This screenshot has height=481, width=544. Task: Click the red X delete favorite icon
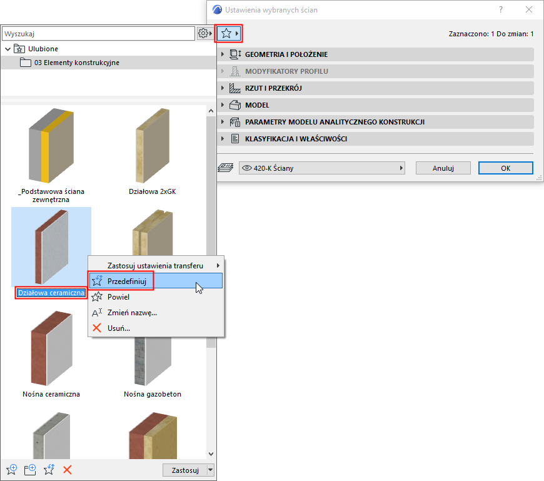[x=68, y=469]
